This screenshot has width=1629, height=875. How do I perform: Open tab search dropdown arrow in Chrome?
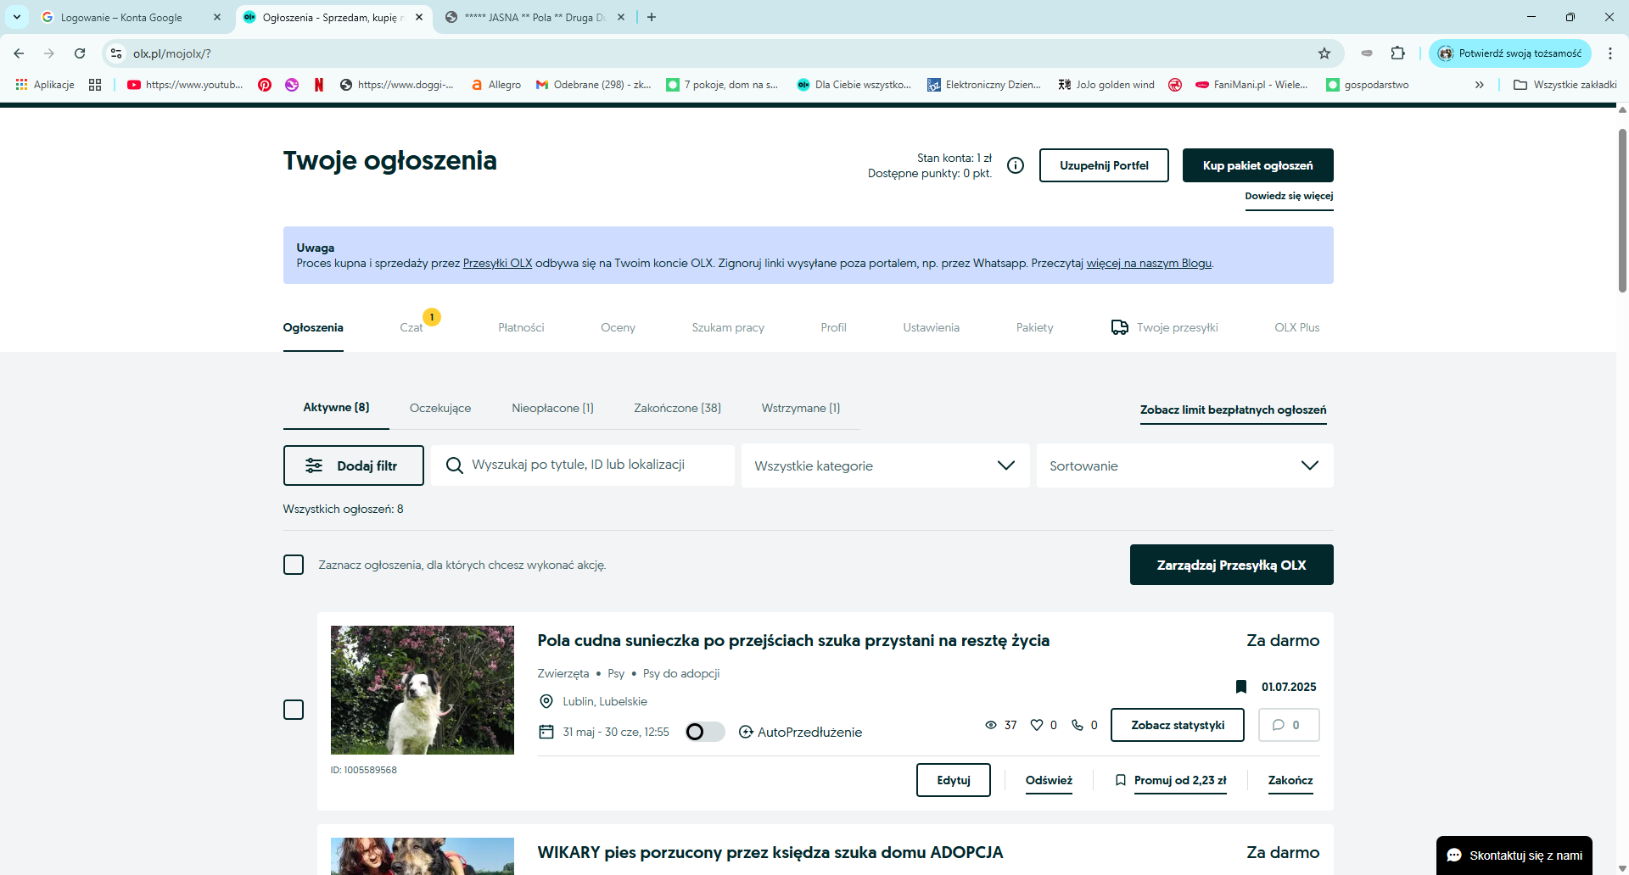17,17
